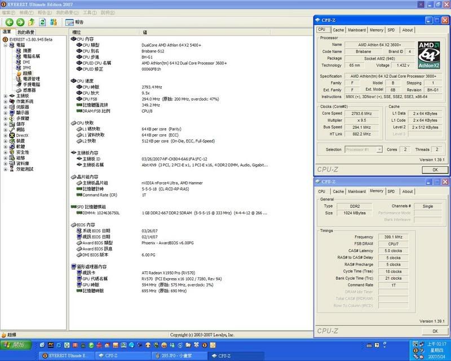Image resolution: width=451 pixels, height=361 pixels.
Task: Click the system tray clock
Action: (436, 344)
